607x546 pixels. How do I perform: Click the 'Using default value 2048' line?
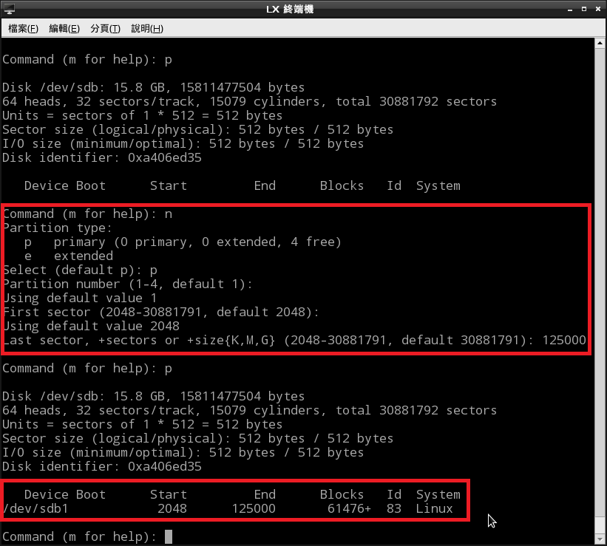(91, 327)
